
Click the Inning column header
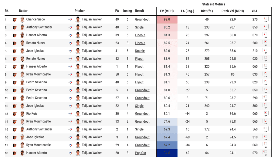tap(127, 11)
